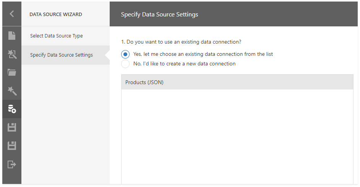Click the upper Save floppy disk icon
This screenshot has height=187, width=360.
pyautogui.click(x=12, y=127)
